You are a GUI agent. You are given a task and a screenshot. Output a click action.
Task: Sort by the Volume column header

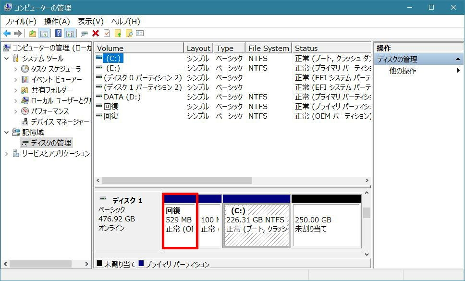(x=139, y=49)
